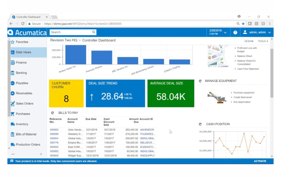Click the Purchases cart icon
Screen dimensions: 281x178
pos(13,114)
